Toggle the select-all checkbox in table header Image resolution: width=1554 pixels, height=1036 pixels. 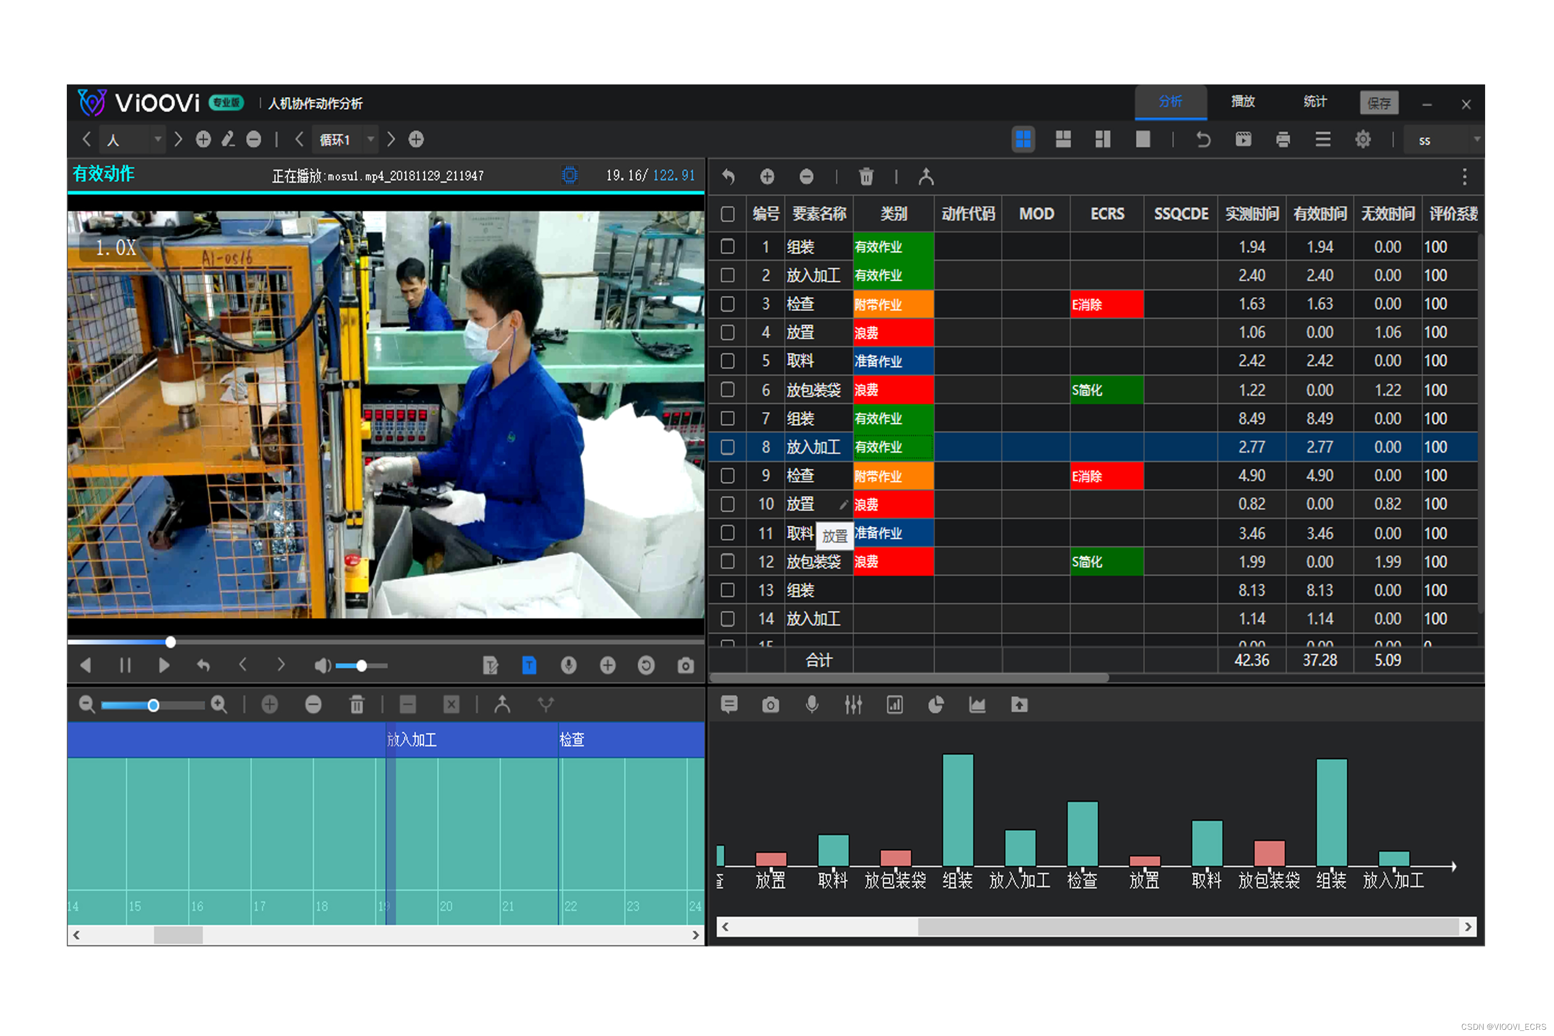tap(727, 214)
